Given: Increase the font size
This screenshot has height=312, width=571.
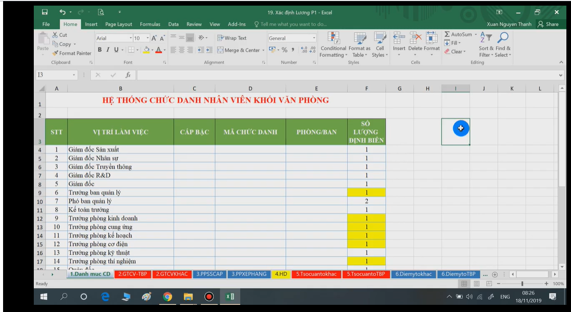Looking at the screenshot, I should [x=154, y=38].
